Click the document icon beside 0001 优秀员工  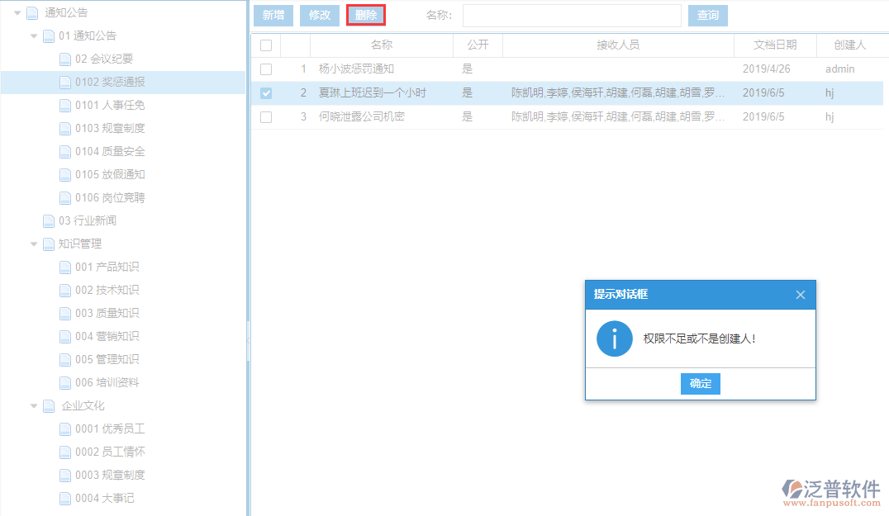point(64,428)
